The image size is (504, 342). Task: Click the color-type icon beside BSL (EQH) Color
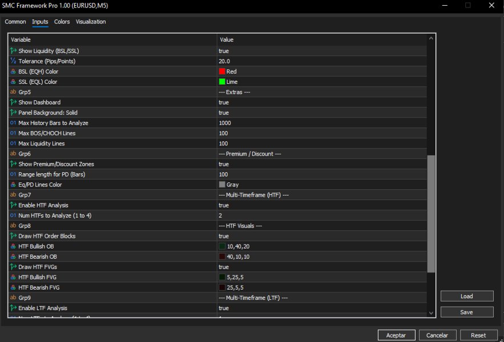(x=13, y=71)
